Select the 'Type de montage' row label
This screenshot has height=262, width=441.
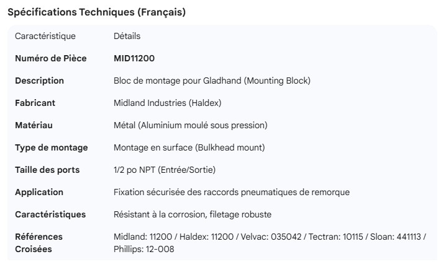pos(51,147)
